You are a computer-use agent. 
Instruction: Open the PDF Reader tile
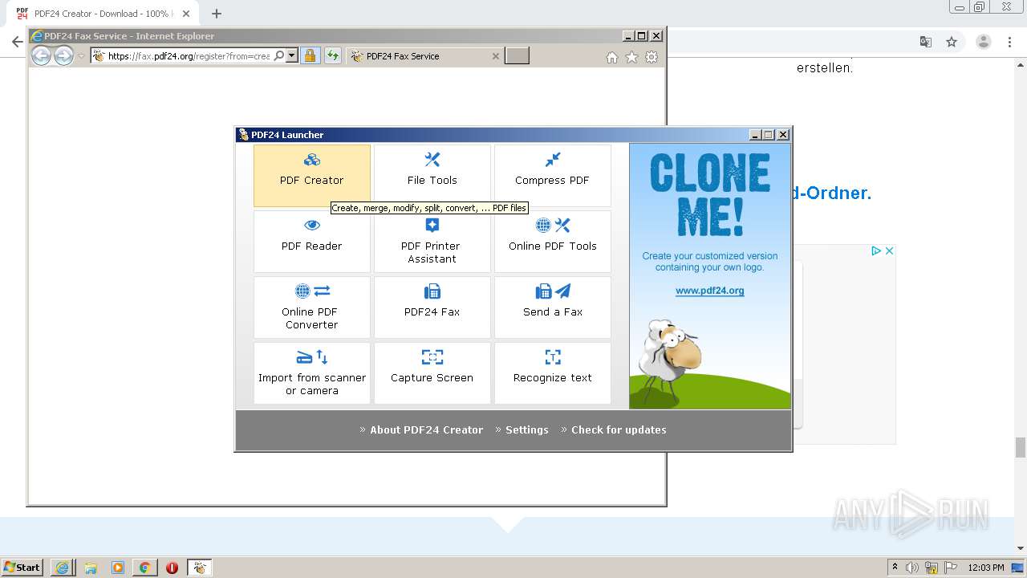click(x=312, y=242)
